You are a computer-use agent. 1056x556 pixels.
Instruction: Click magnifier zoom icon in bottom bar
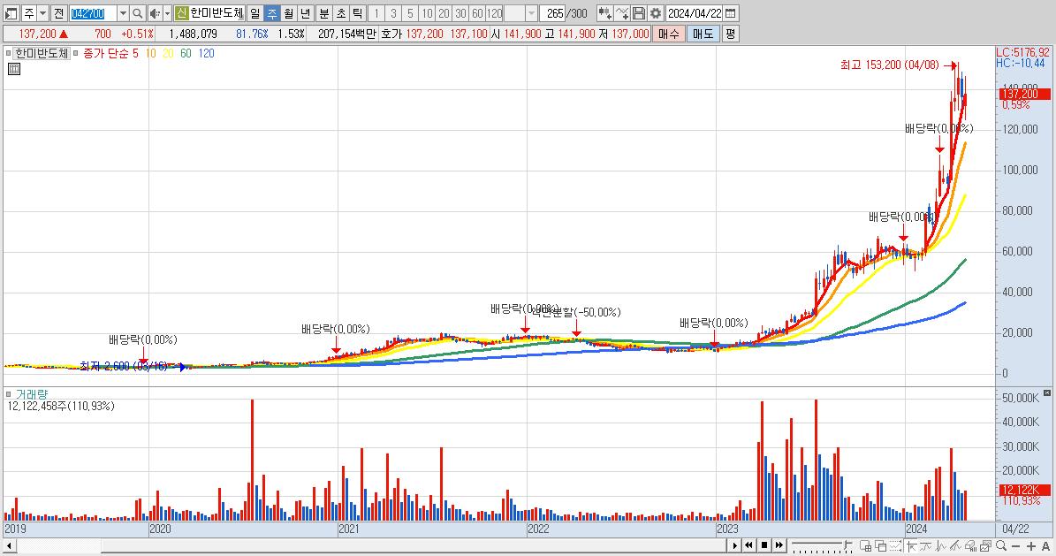tap(1001, 546)
